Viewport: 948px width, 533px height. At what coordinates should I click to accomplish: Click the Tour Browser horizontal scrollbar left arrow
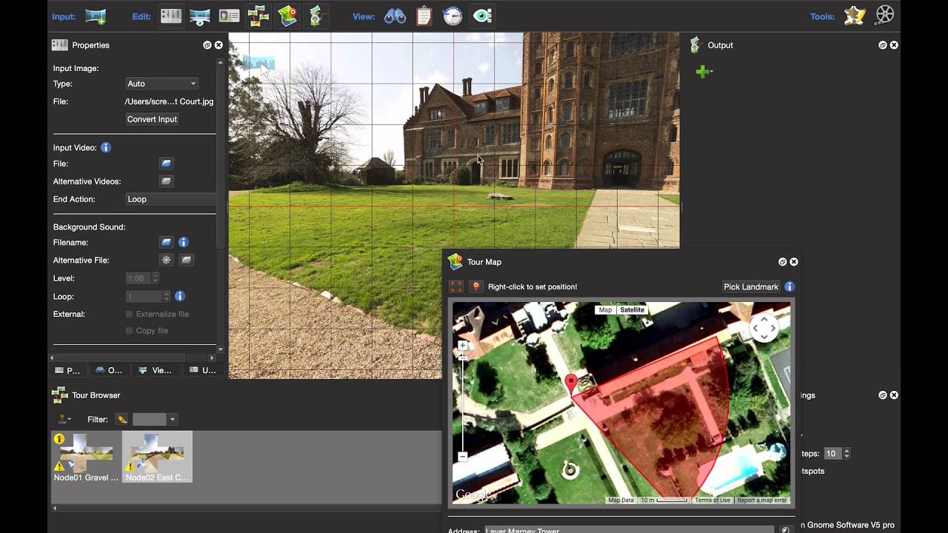coord(55,509)
